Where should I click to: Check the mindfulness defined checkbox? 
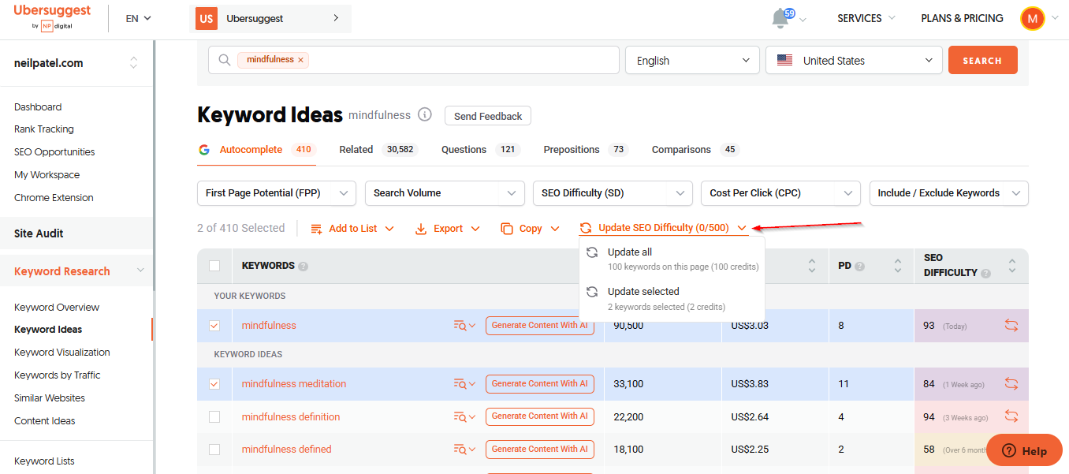click(x=214, y=450)
